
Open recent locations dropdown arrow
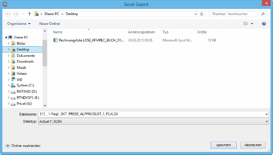(23, 14)
